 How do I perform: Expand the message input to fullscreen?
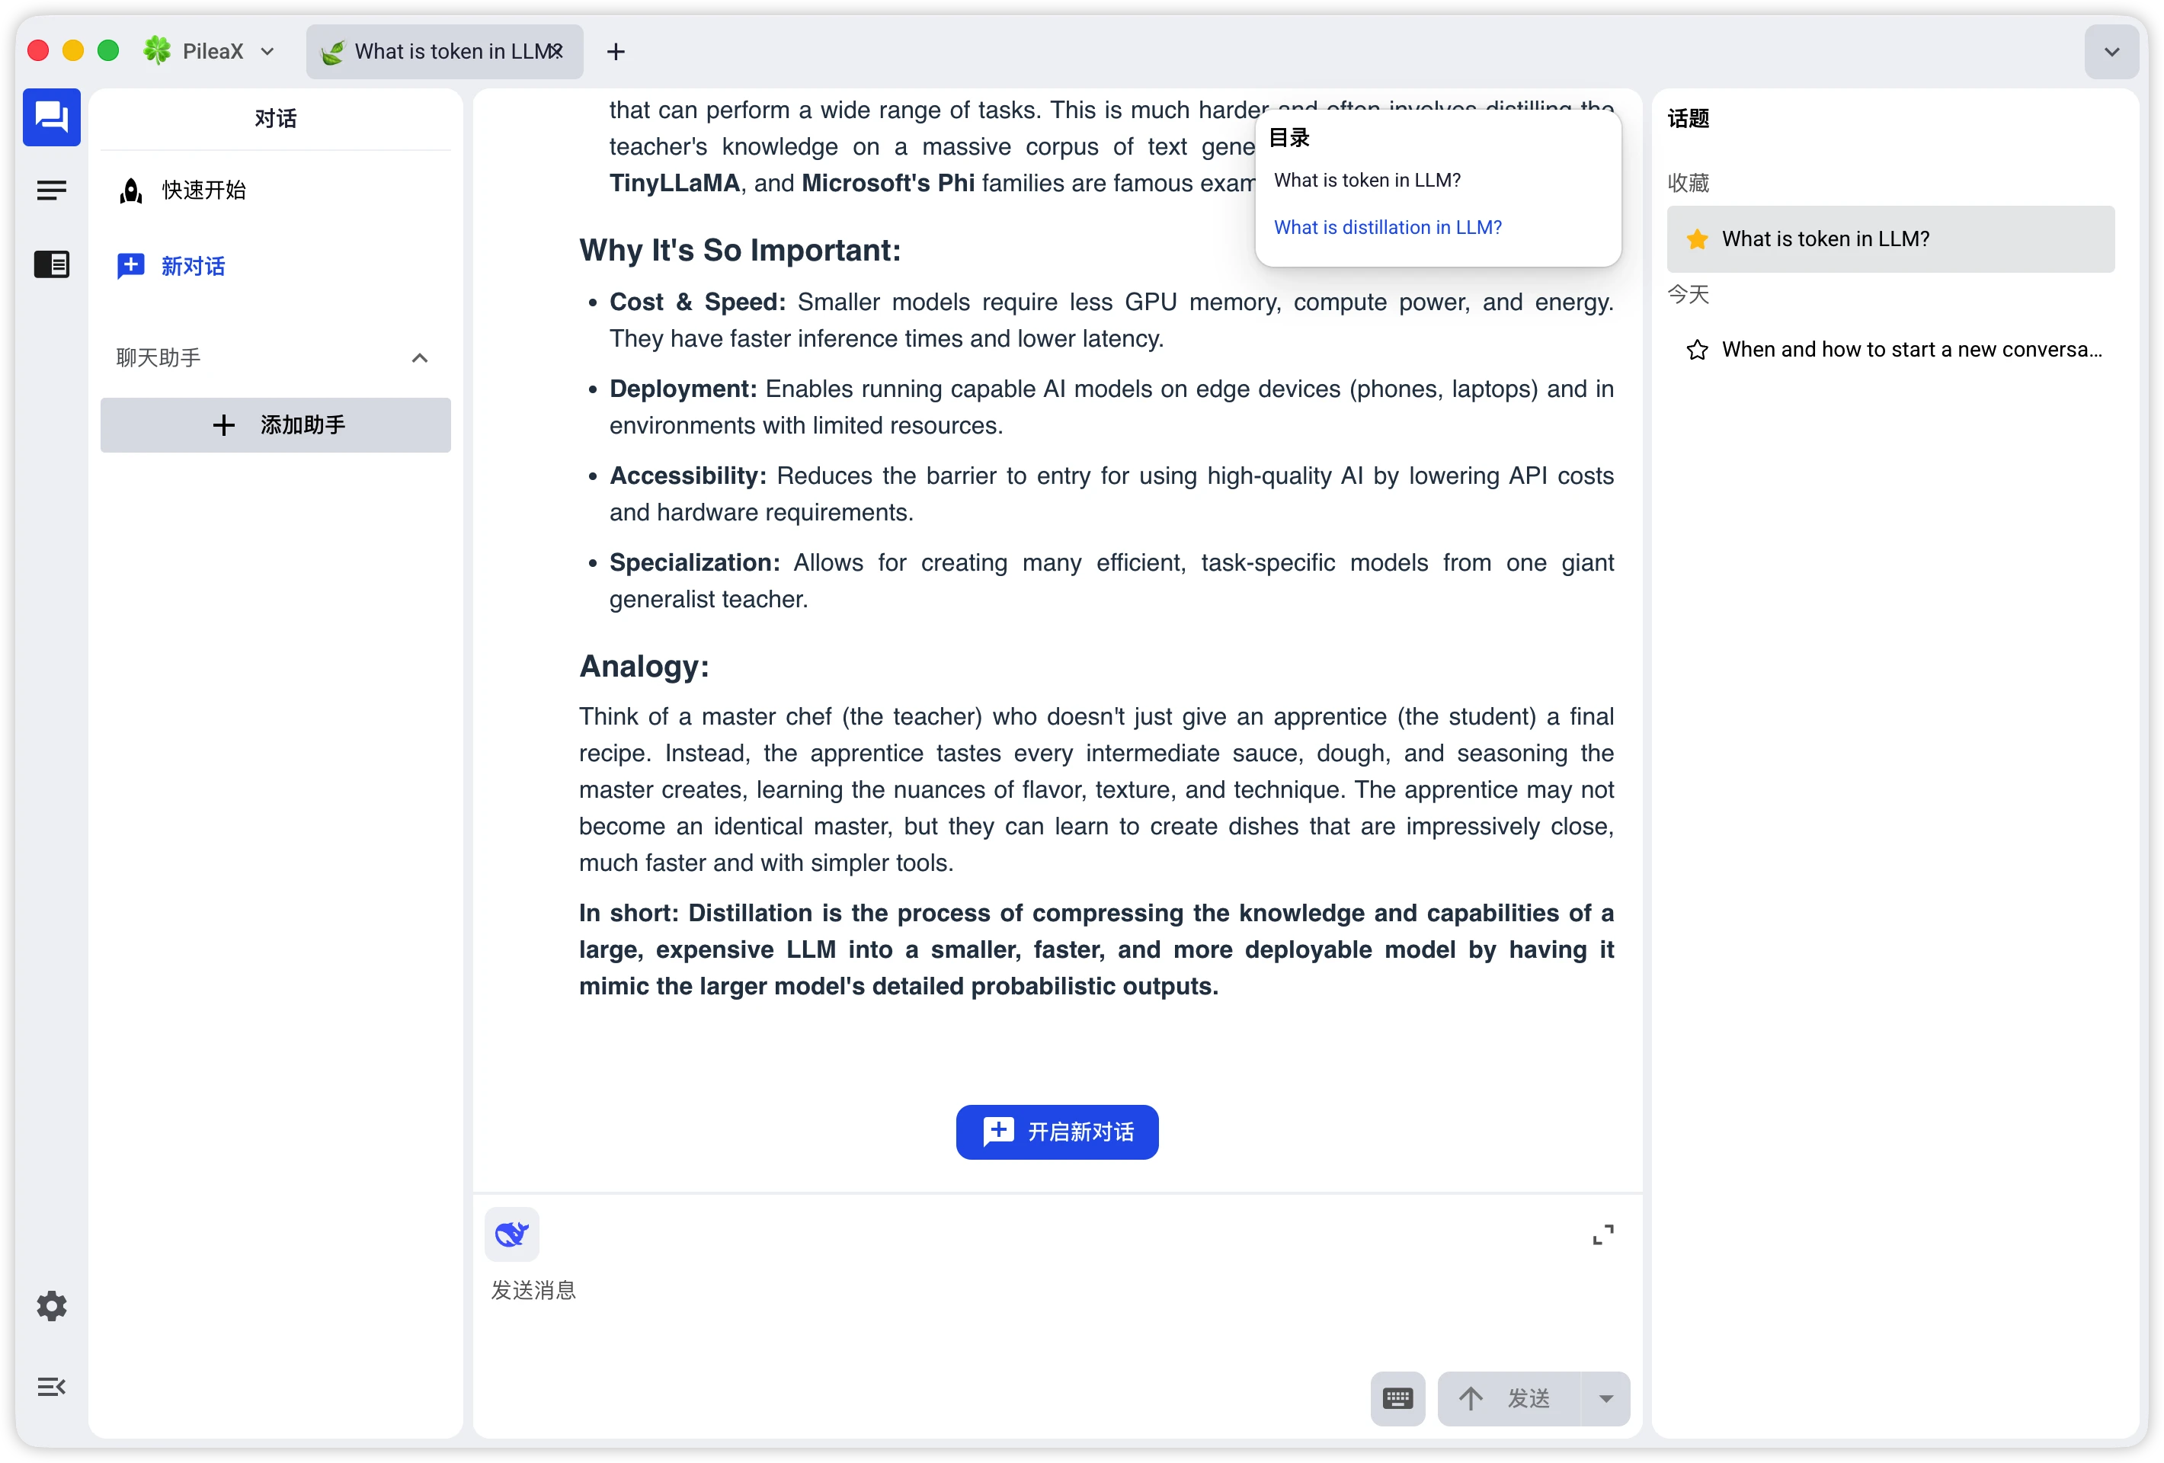[x=1602, y=1235]
